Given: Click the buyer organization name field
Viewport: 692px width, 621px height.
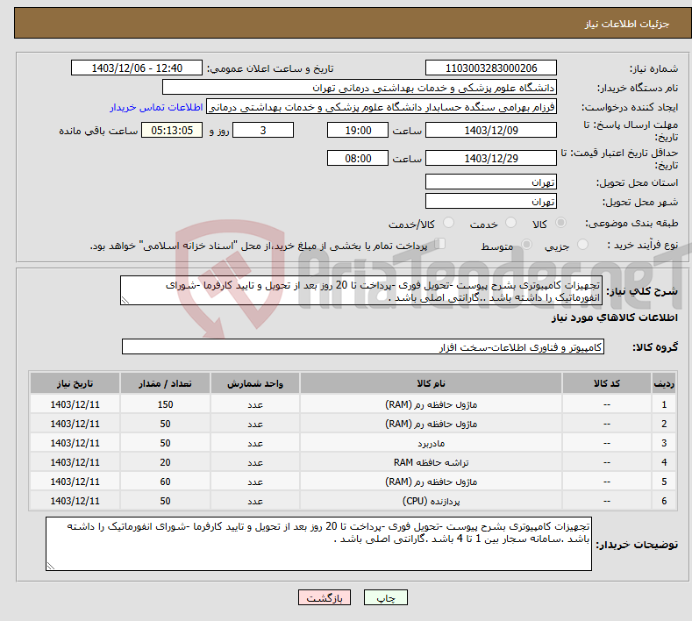Looking at the screenshot, I should 360,88.
